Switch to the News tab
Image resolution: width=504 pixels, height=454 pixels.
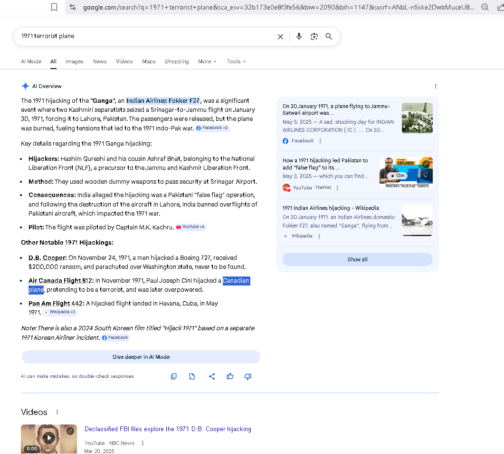100,61
